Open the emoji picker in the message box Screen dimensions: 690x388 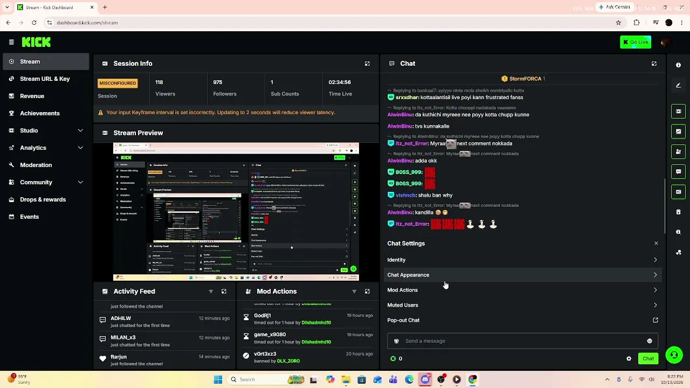(x=650, y=341)
